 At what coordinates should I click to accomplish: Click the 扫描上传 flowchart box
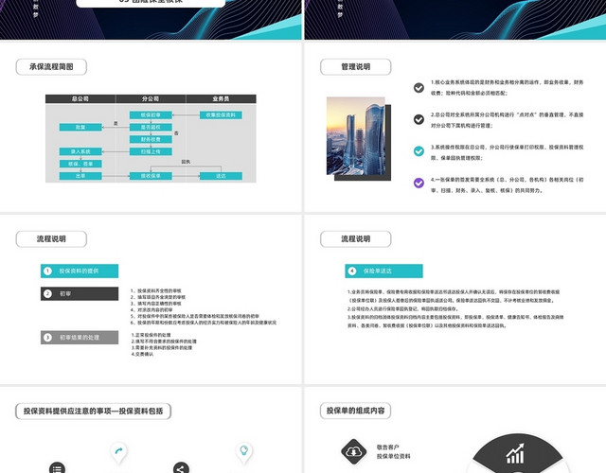(151, 151)
